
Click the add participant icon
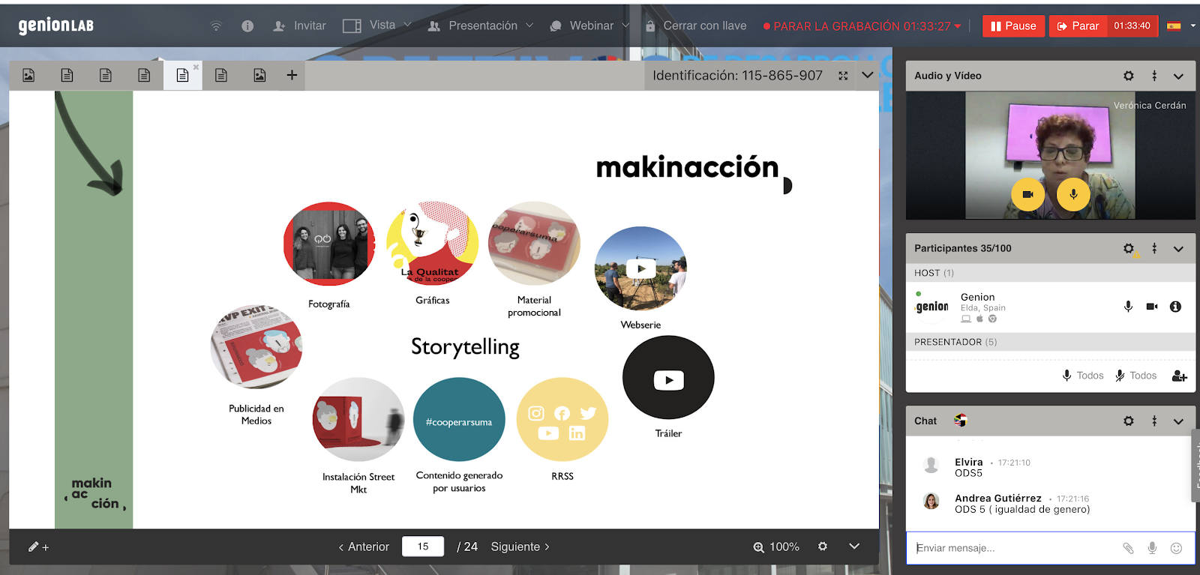point(1179,376)
